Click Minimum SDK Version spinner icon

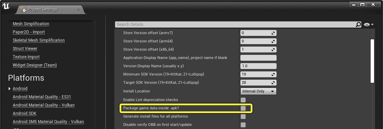pyautogui.click(x=273, y=74)
